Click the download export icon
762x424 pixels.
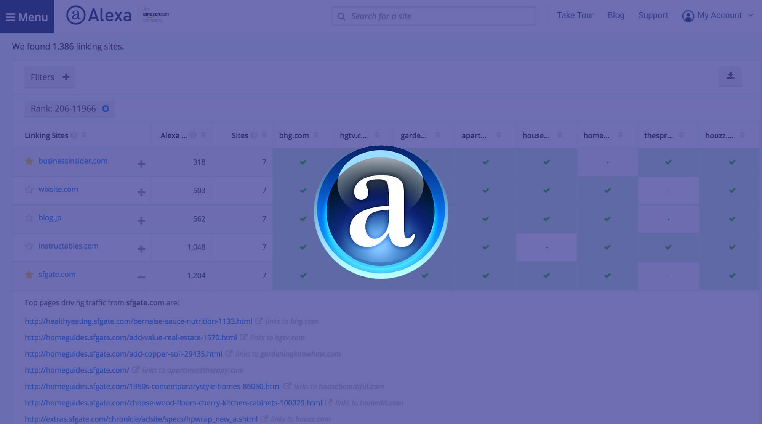click(x=730, y=76)
